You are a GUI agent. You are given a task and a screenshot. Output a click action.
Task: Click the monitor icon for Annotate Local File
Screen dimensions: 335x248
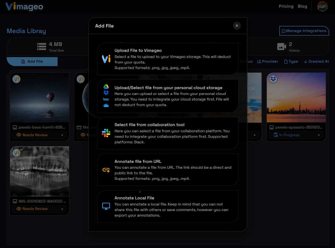(106, 206)
